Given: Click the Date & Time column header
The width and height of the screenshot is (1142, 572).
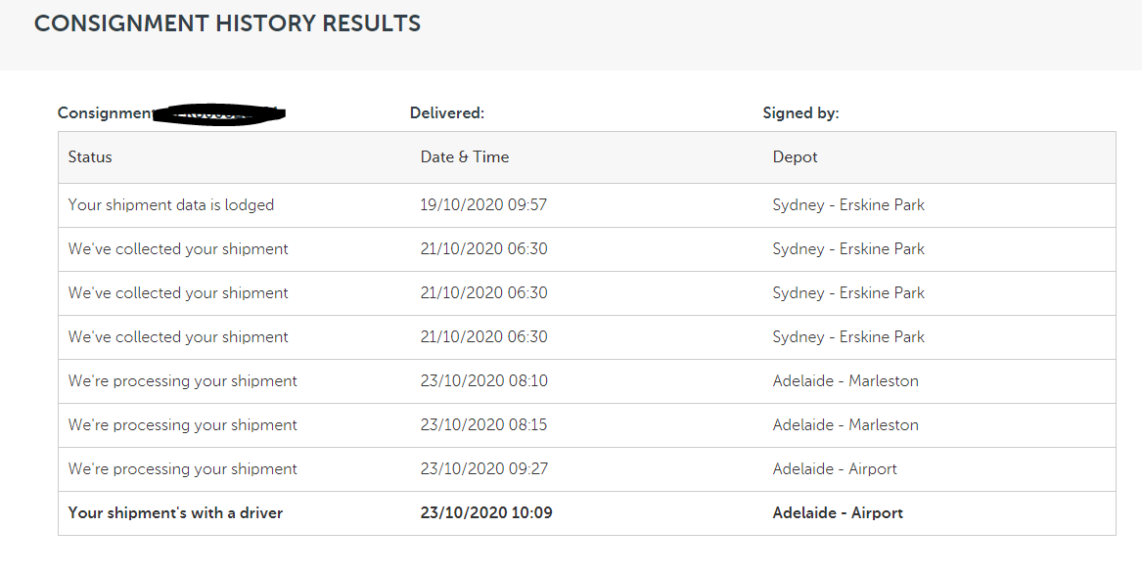Looking at the screenshot, I should click(465, 156).
